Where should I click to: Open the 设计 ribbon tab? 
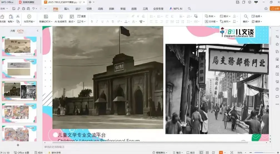78,9
